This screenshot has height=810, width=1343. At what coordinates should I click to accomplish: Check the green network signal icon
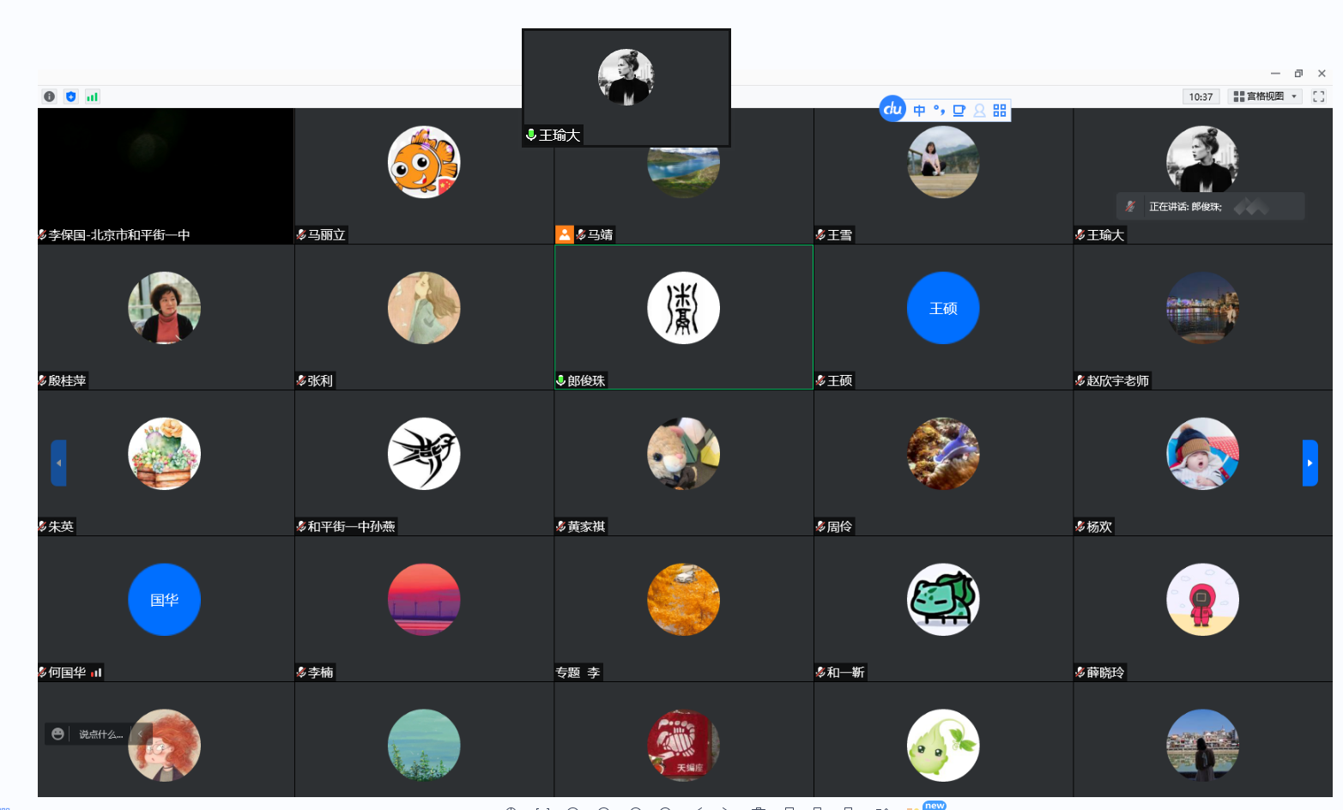point(92,97)
